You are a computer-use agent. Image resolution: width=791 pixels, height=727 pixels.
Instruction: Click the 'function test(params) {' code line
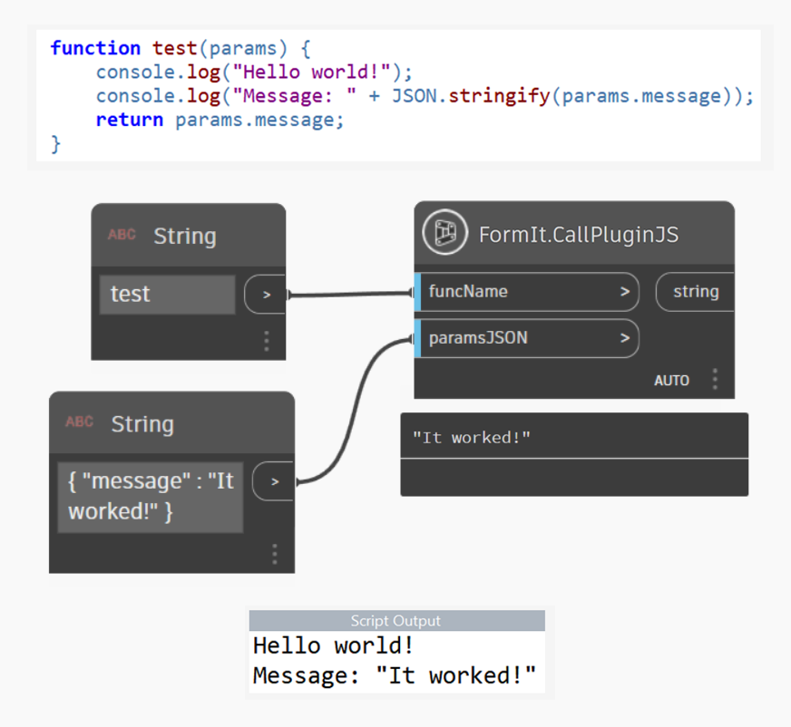tap(181, 48)
